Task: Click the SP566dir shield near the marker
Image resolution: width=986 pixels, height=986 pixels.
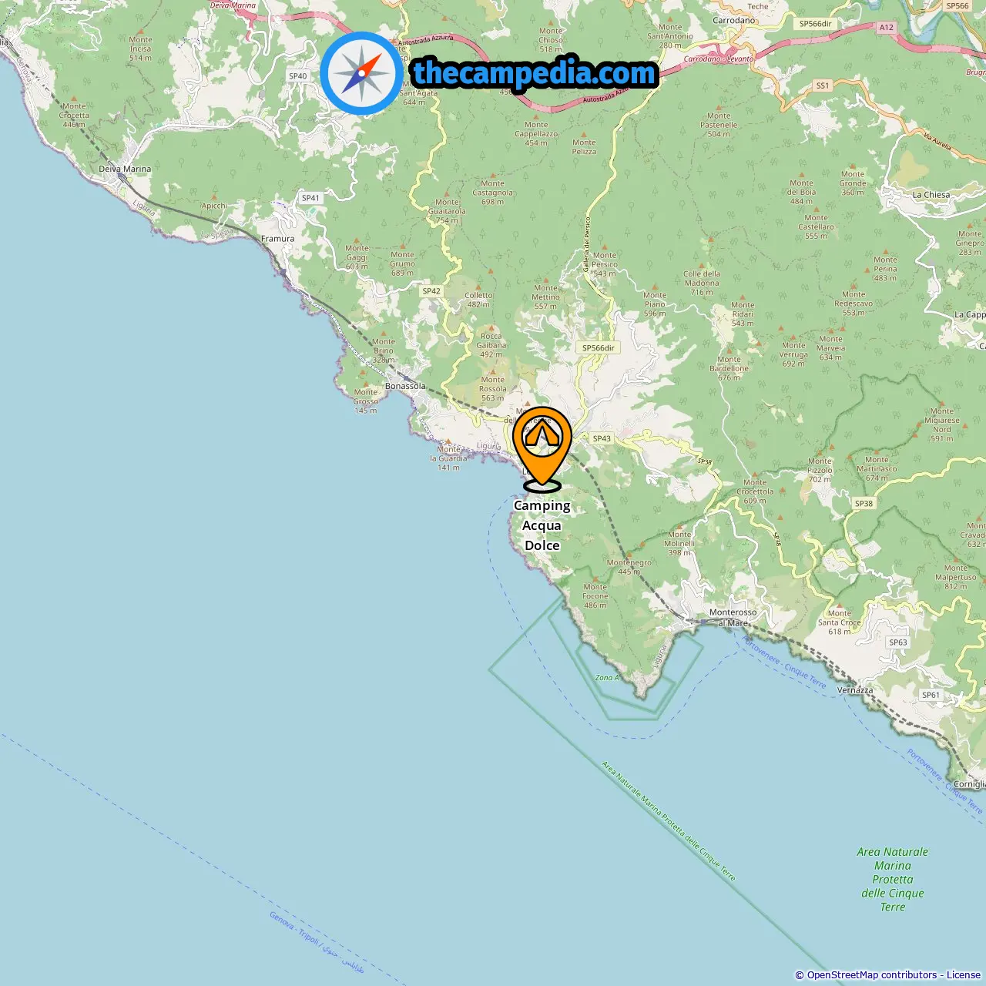Action: (x=599, y=348)
